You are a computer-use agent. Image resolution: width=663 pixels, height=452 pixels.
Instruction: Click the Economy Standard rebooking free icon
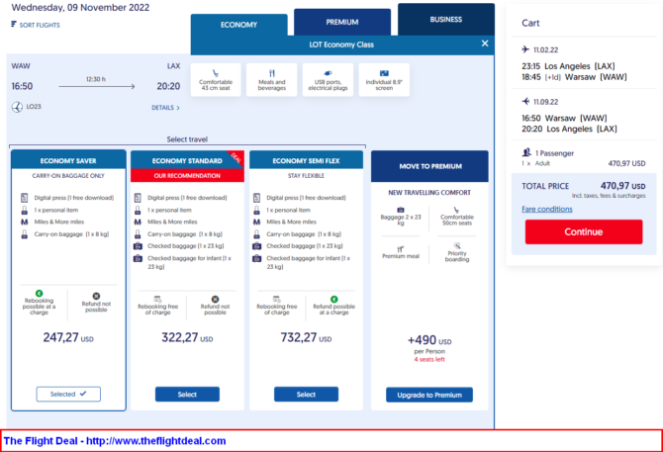coord(157,299)
